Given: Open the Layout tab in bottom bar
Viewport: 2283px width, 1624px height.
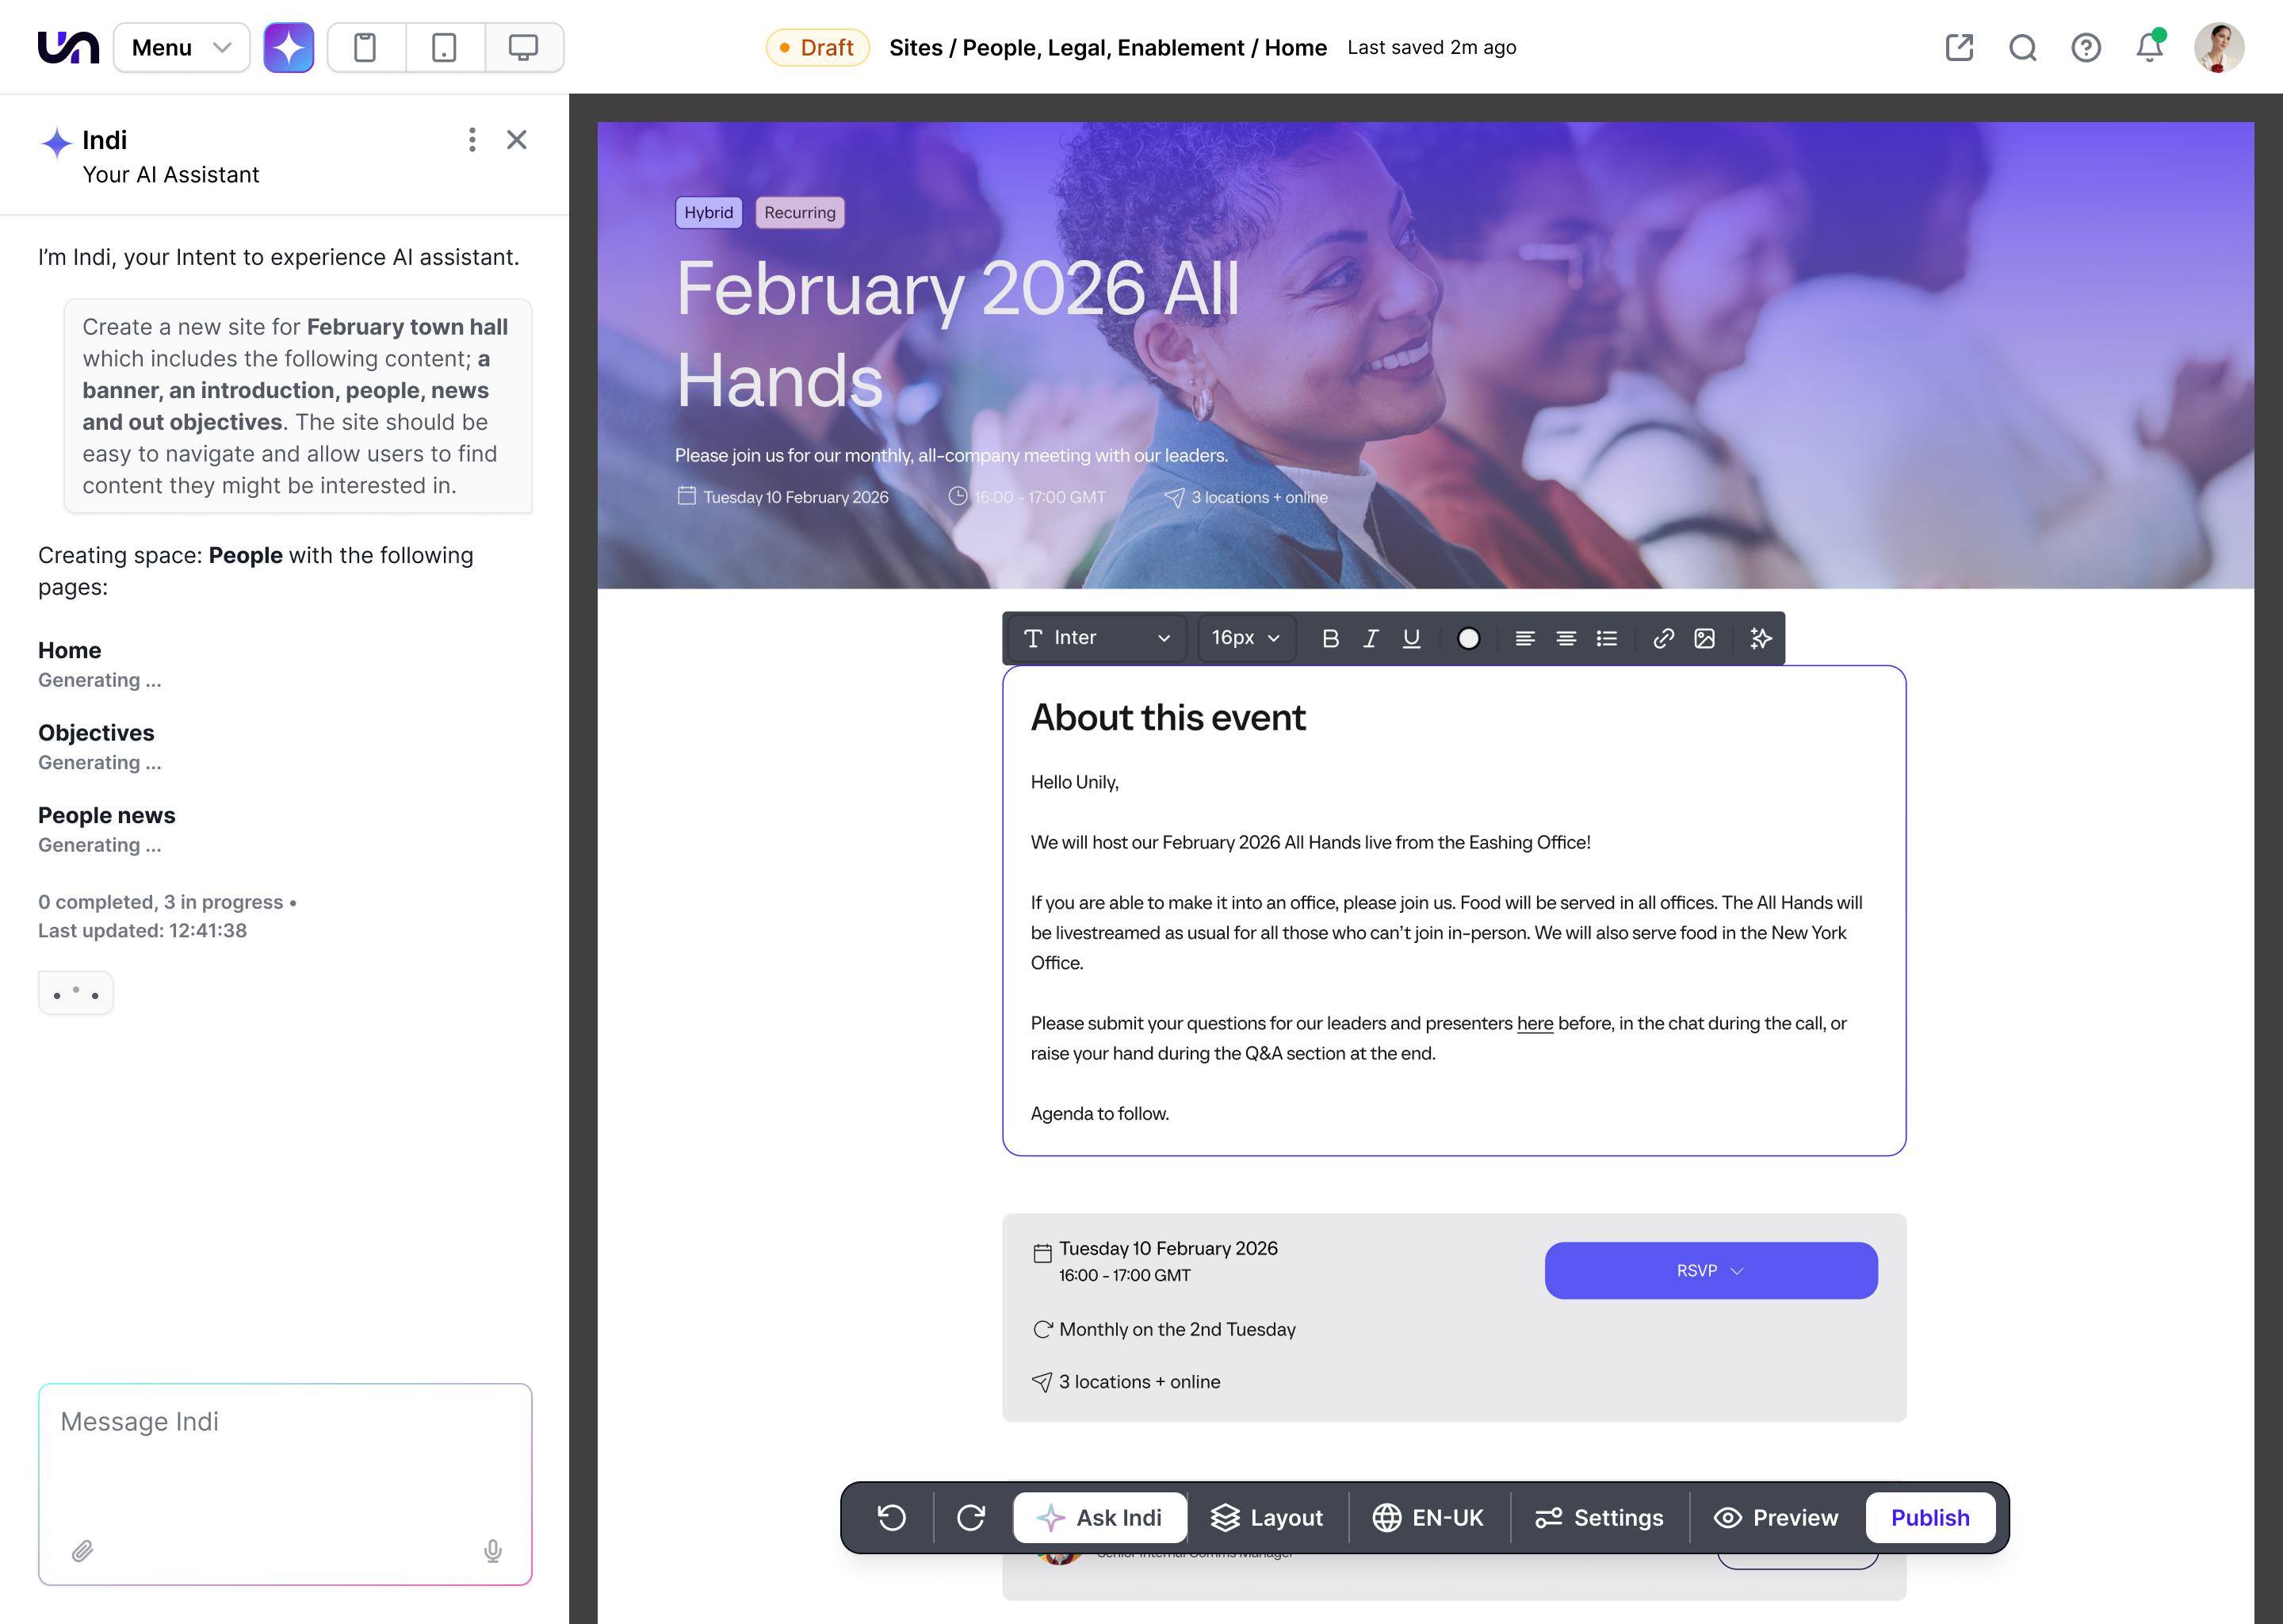Looking at the screenshot, I should pos(1267,1517).
